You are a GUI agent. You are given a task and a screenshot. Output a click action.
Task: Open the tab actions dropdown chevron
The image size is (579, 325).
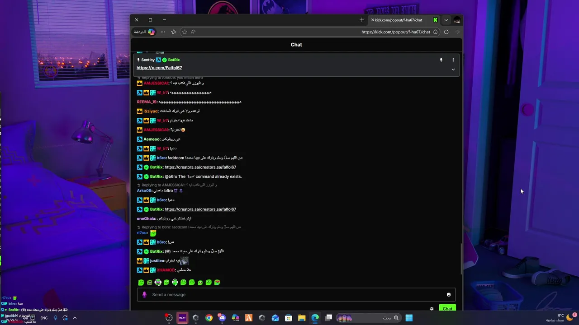click(x=446, y=20)
